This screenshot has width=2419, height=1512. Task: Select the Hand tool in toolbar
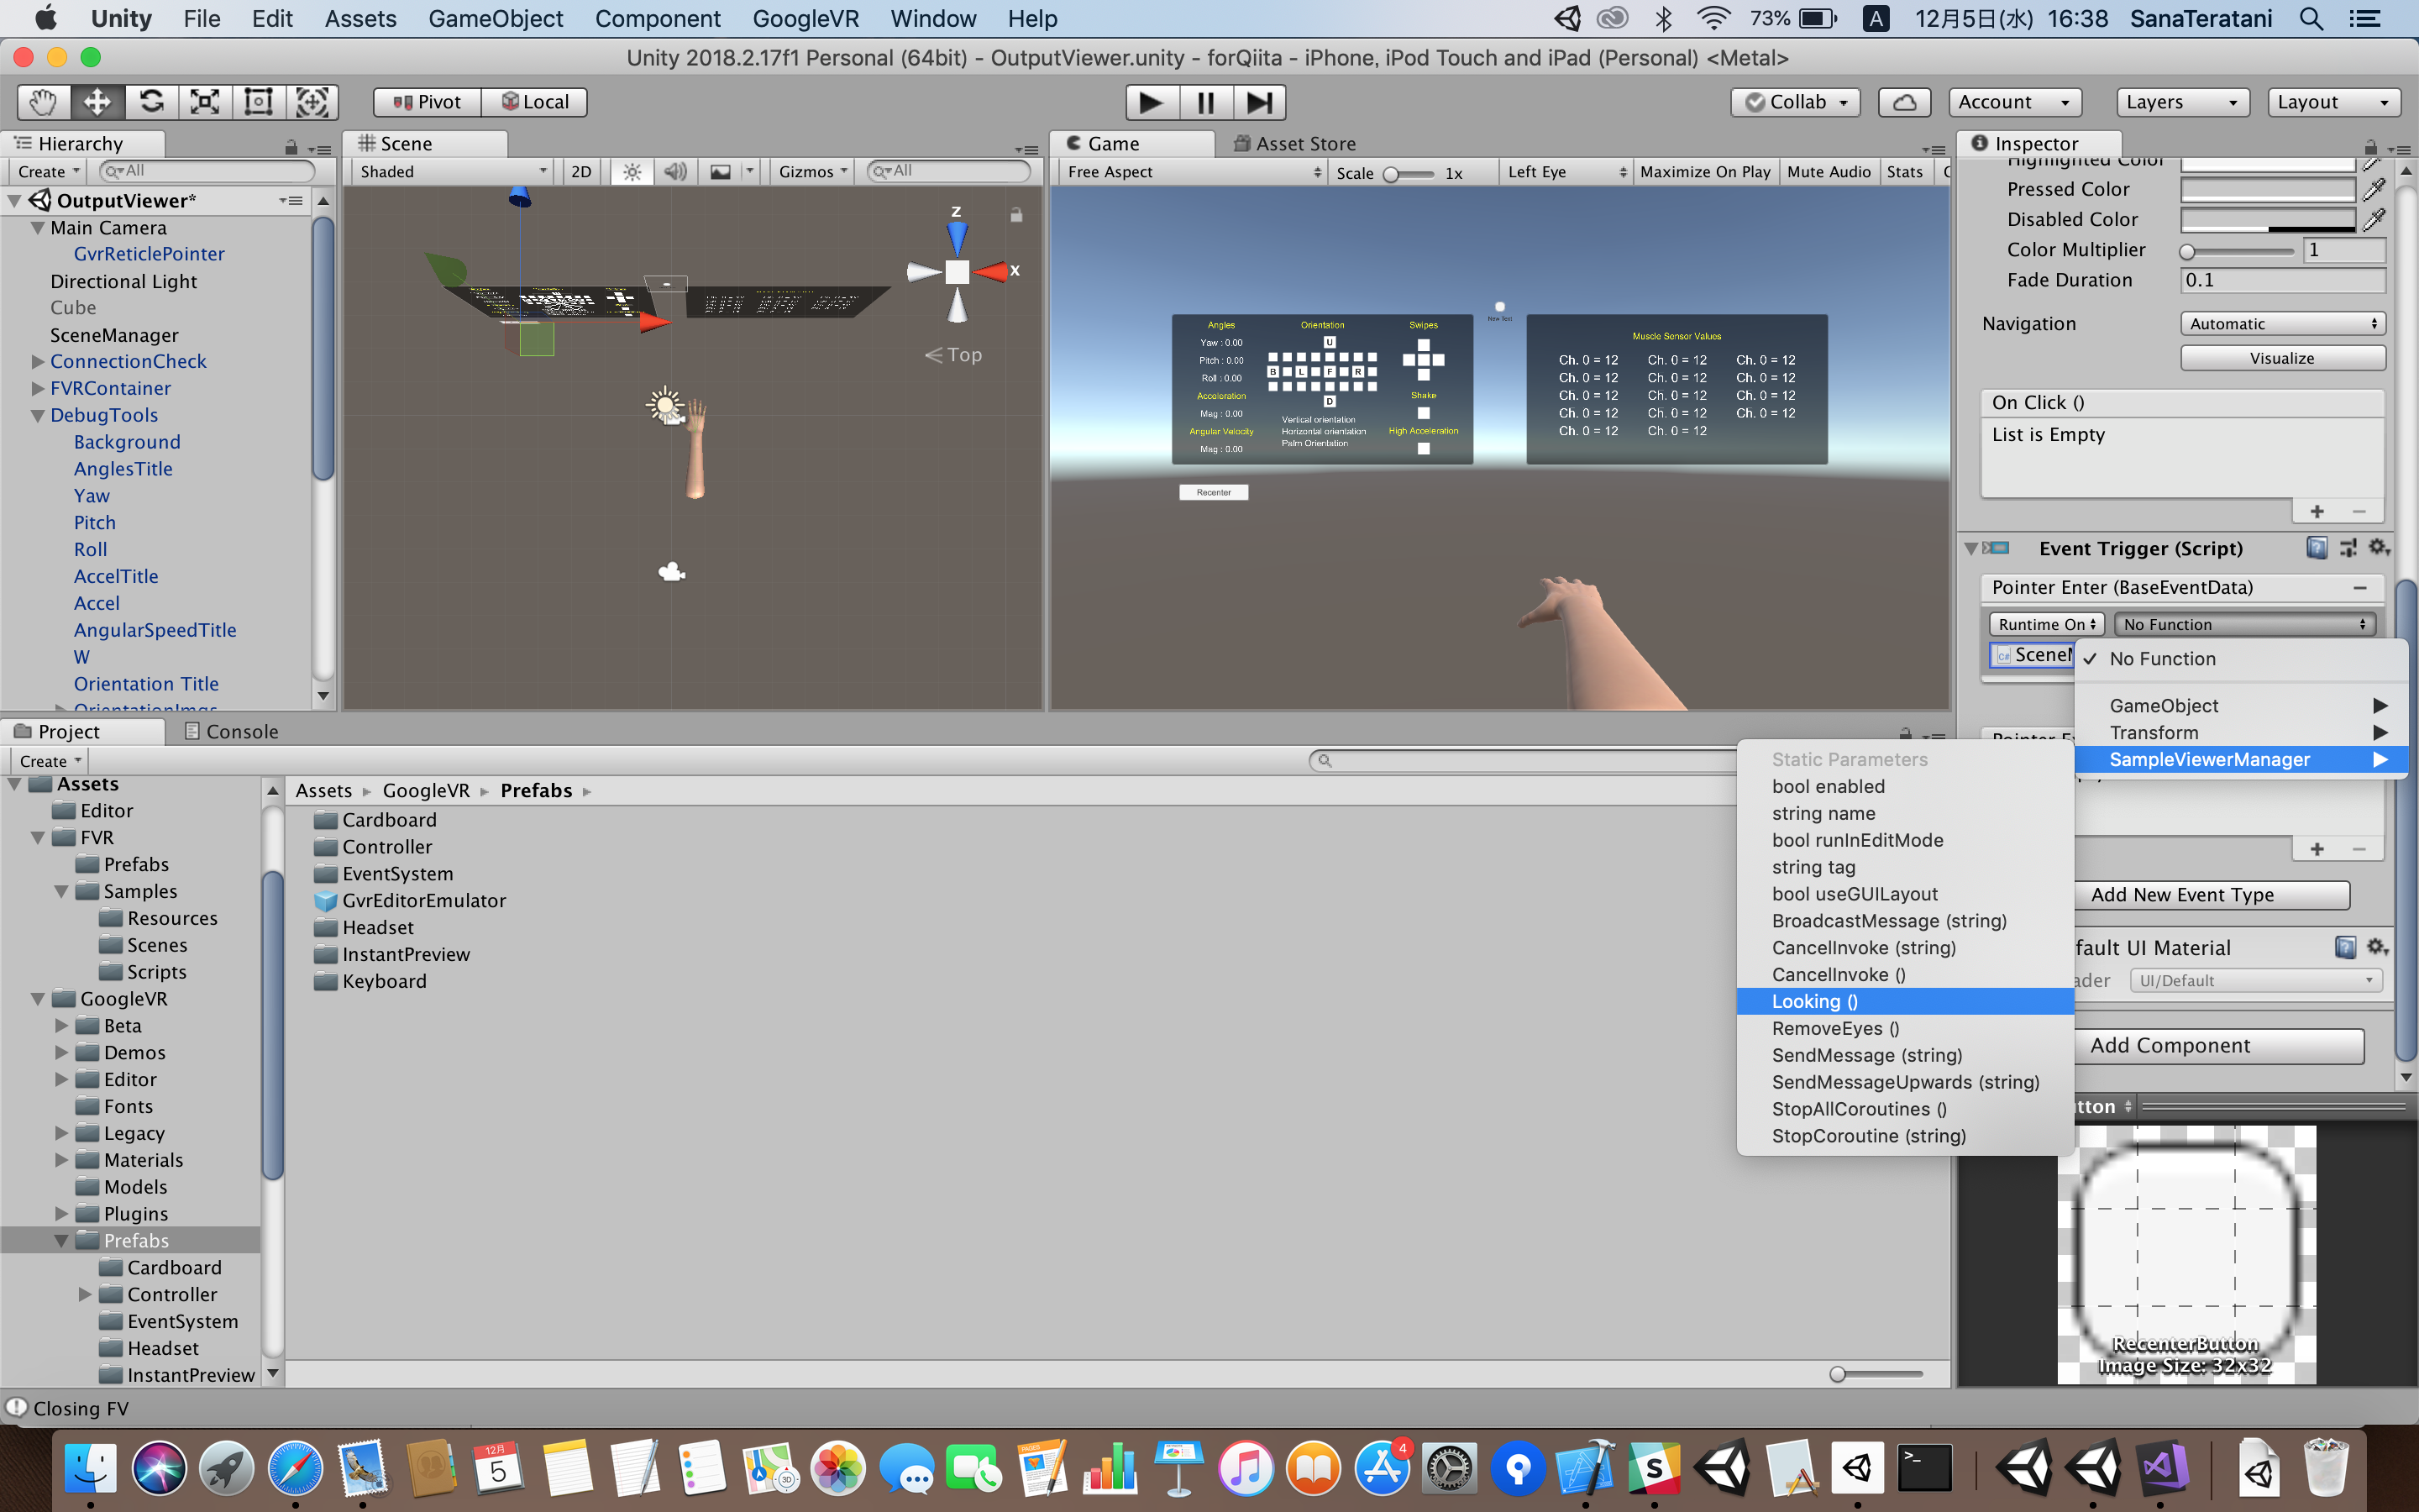tap(43, 102)
